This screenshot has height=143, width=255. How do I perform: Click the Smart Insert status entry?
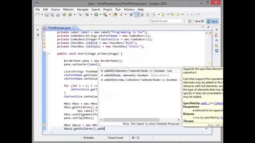pos(116,138)
